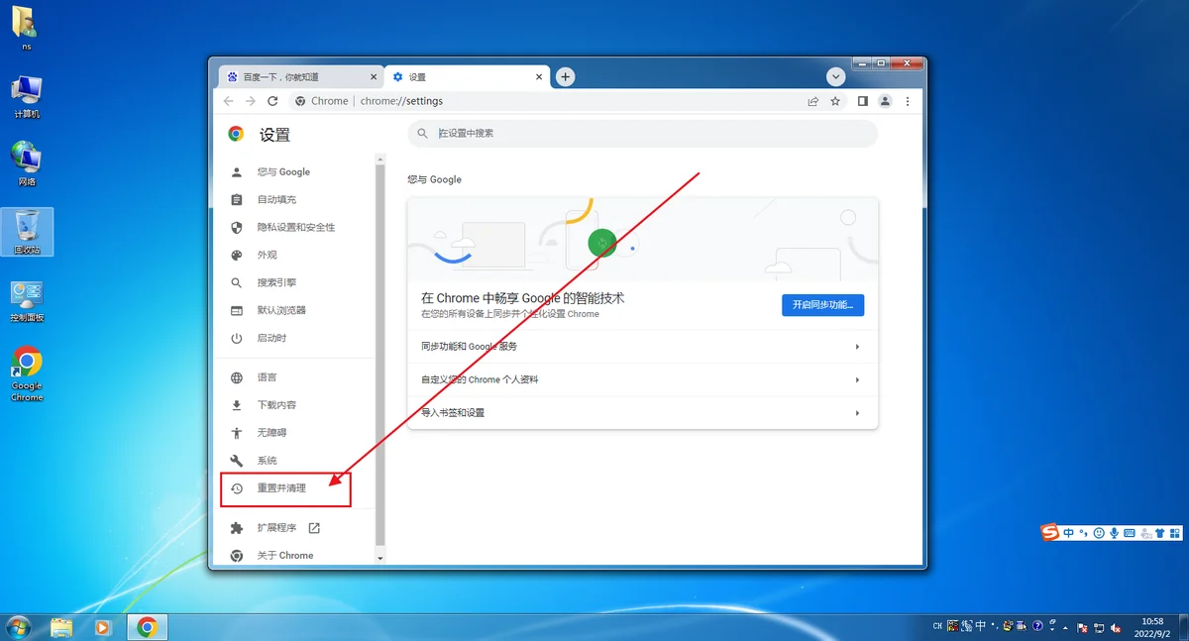Click the 在设置中搜索 search field

pos(643,133)
